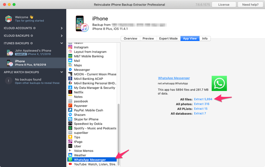Click the License button

click(x=224, y=5)
